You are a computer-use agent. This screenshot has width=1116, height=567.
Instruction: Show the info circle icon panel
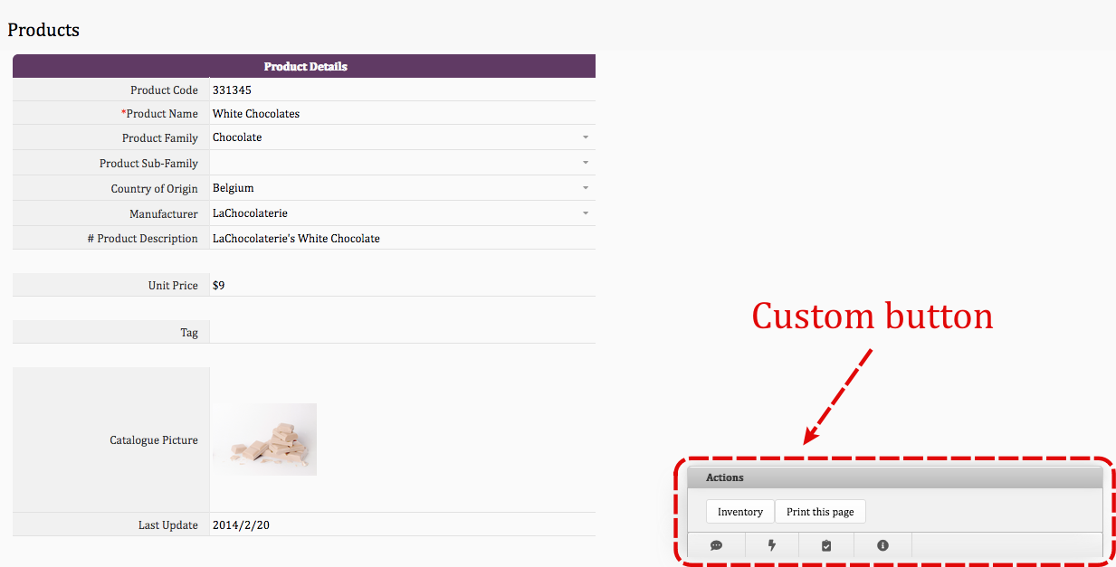point(882,545)
